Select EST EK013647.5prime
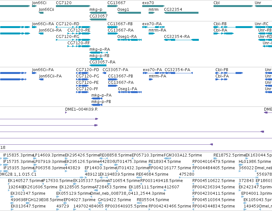Image resolution: width=272 pixels, height=211 pixels. (x=12, y=209)
